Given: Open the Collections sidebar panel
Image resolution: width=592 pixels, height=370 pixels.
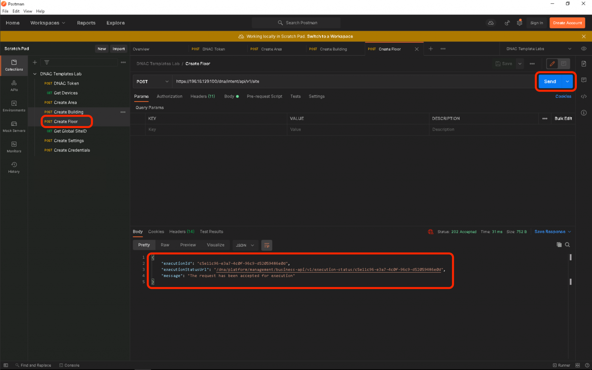Looking at the screenshot, I should tap(14, 65).
